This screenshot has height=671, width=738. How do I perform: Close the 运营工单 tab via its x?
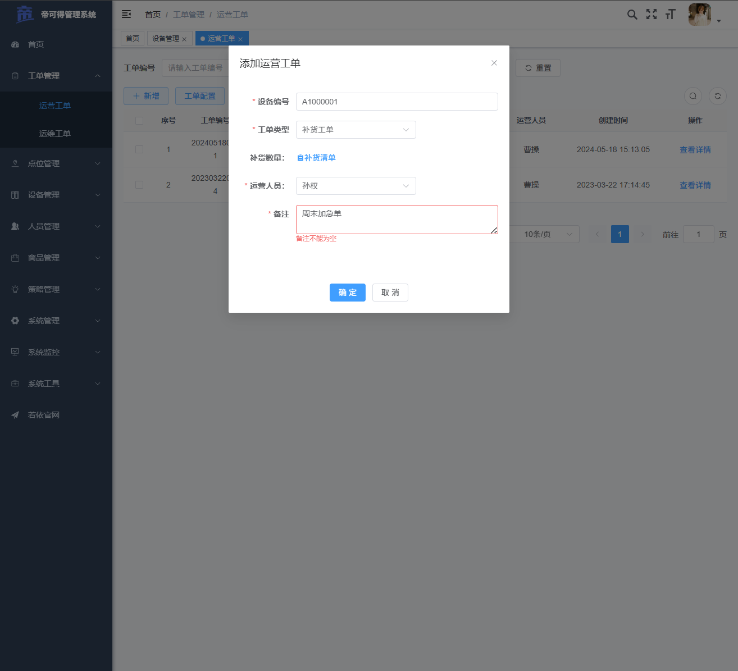pyautogui.click(x=240, y=39)
